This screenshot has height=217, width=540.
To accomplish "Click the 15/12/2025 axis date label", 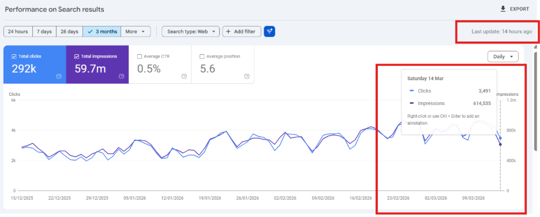I will coord(22,198).
